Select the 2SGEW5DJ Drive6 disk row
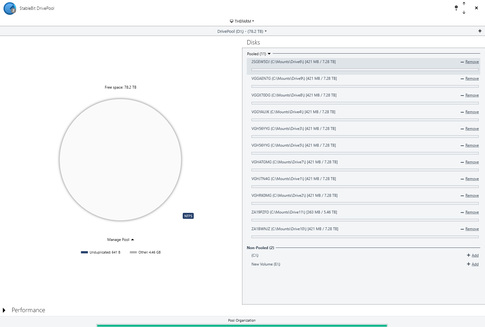Screen dimensions: 485x327 point(364,66)
